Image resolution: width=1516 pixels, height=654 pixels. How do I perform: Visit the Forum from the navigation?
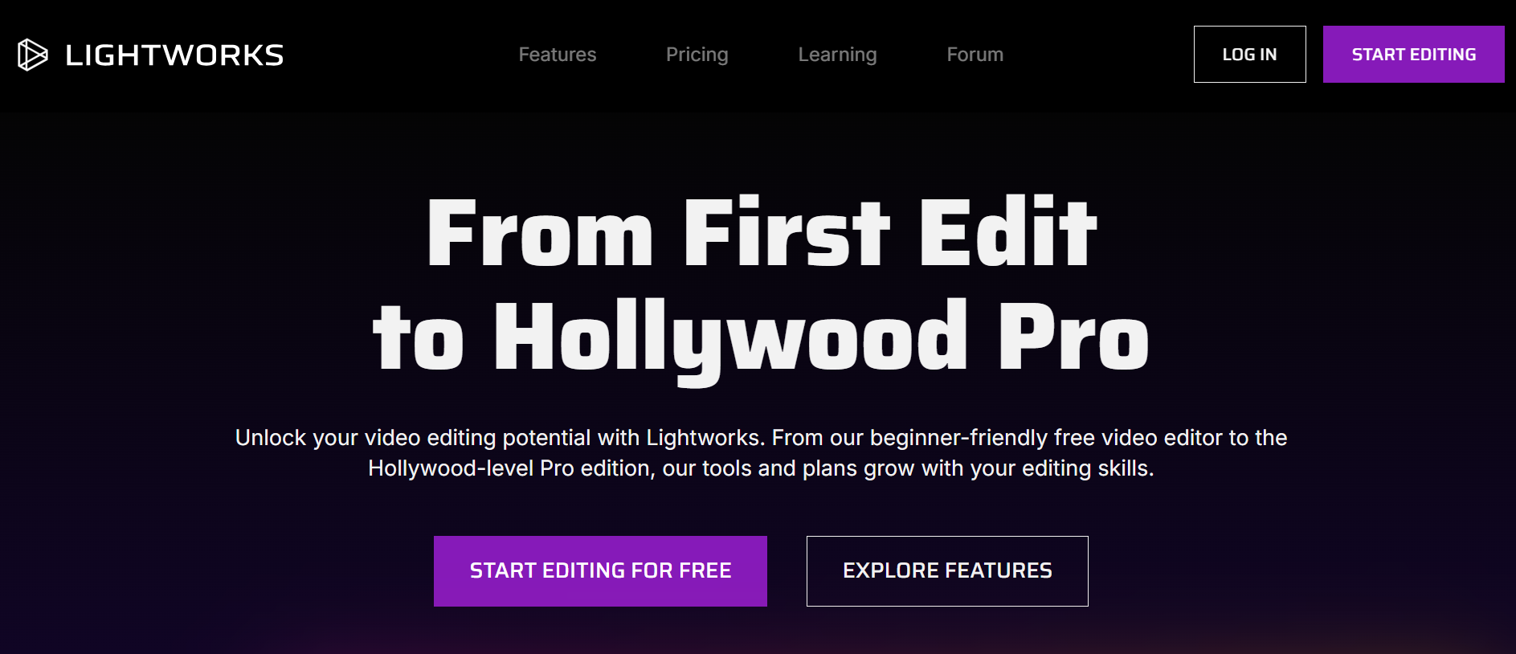point(975,55)
